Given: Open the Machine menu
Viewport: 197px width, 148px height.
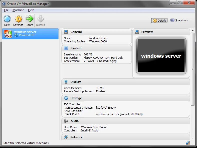Looking at the screenshot, I should [x=18, y=10].
